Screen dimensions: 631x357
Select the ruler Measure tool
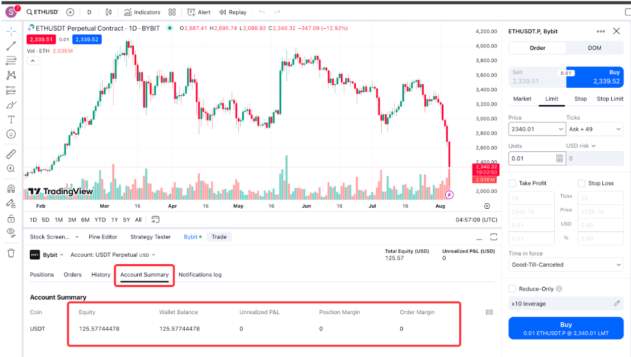[11, 154]
